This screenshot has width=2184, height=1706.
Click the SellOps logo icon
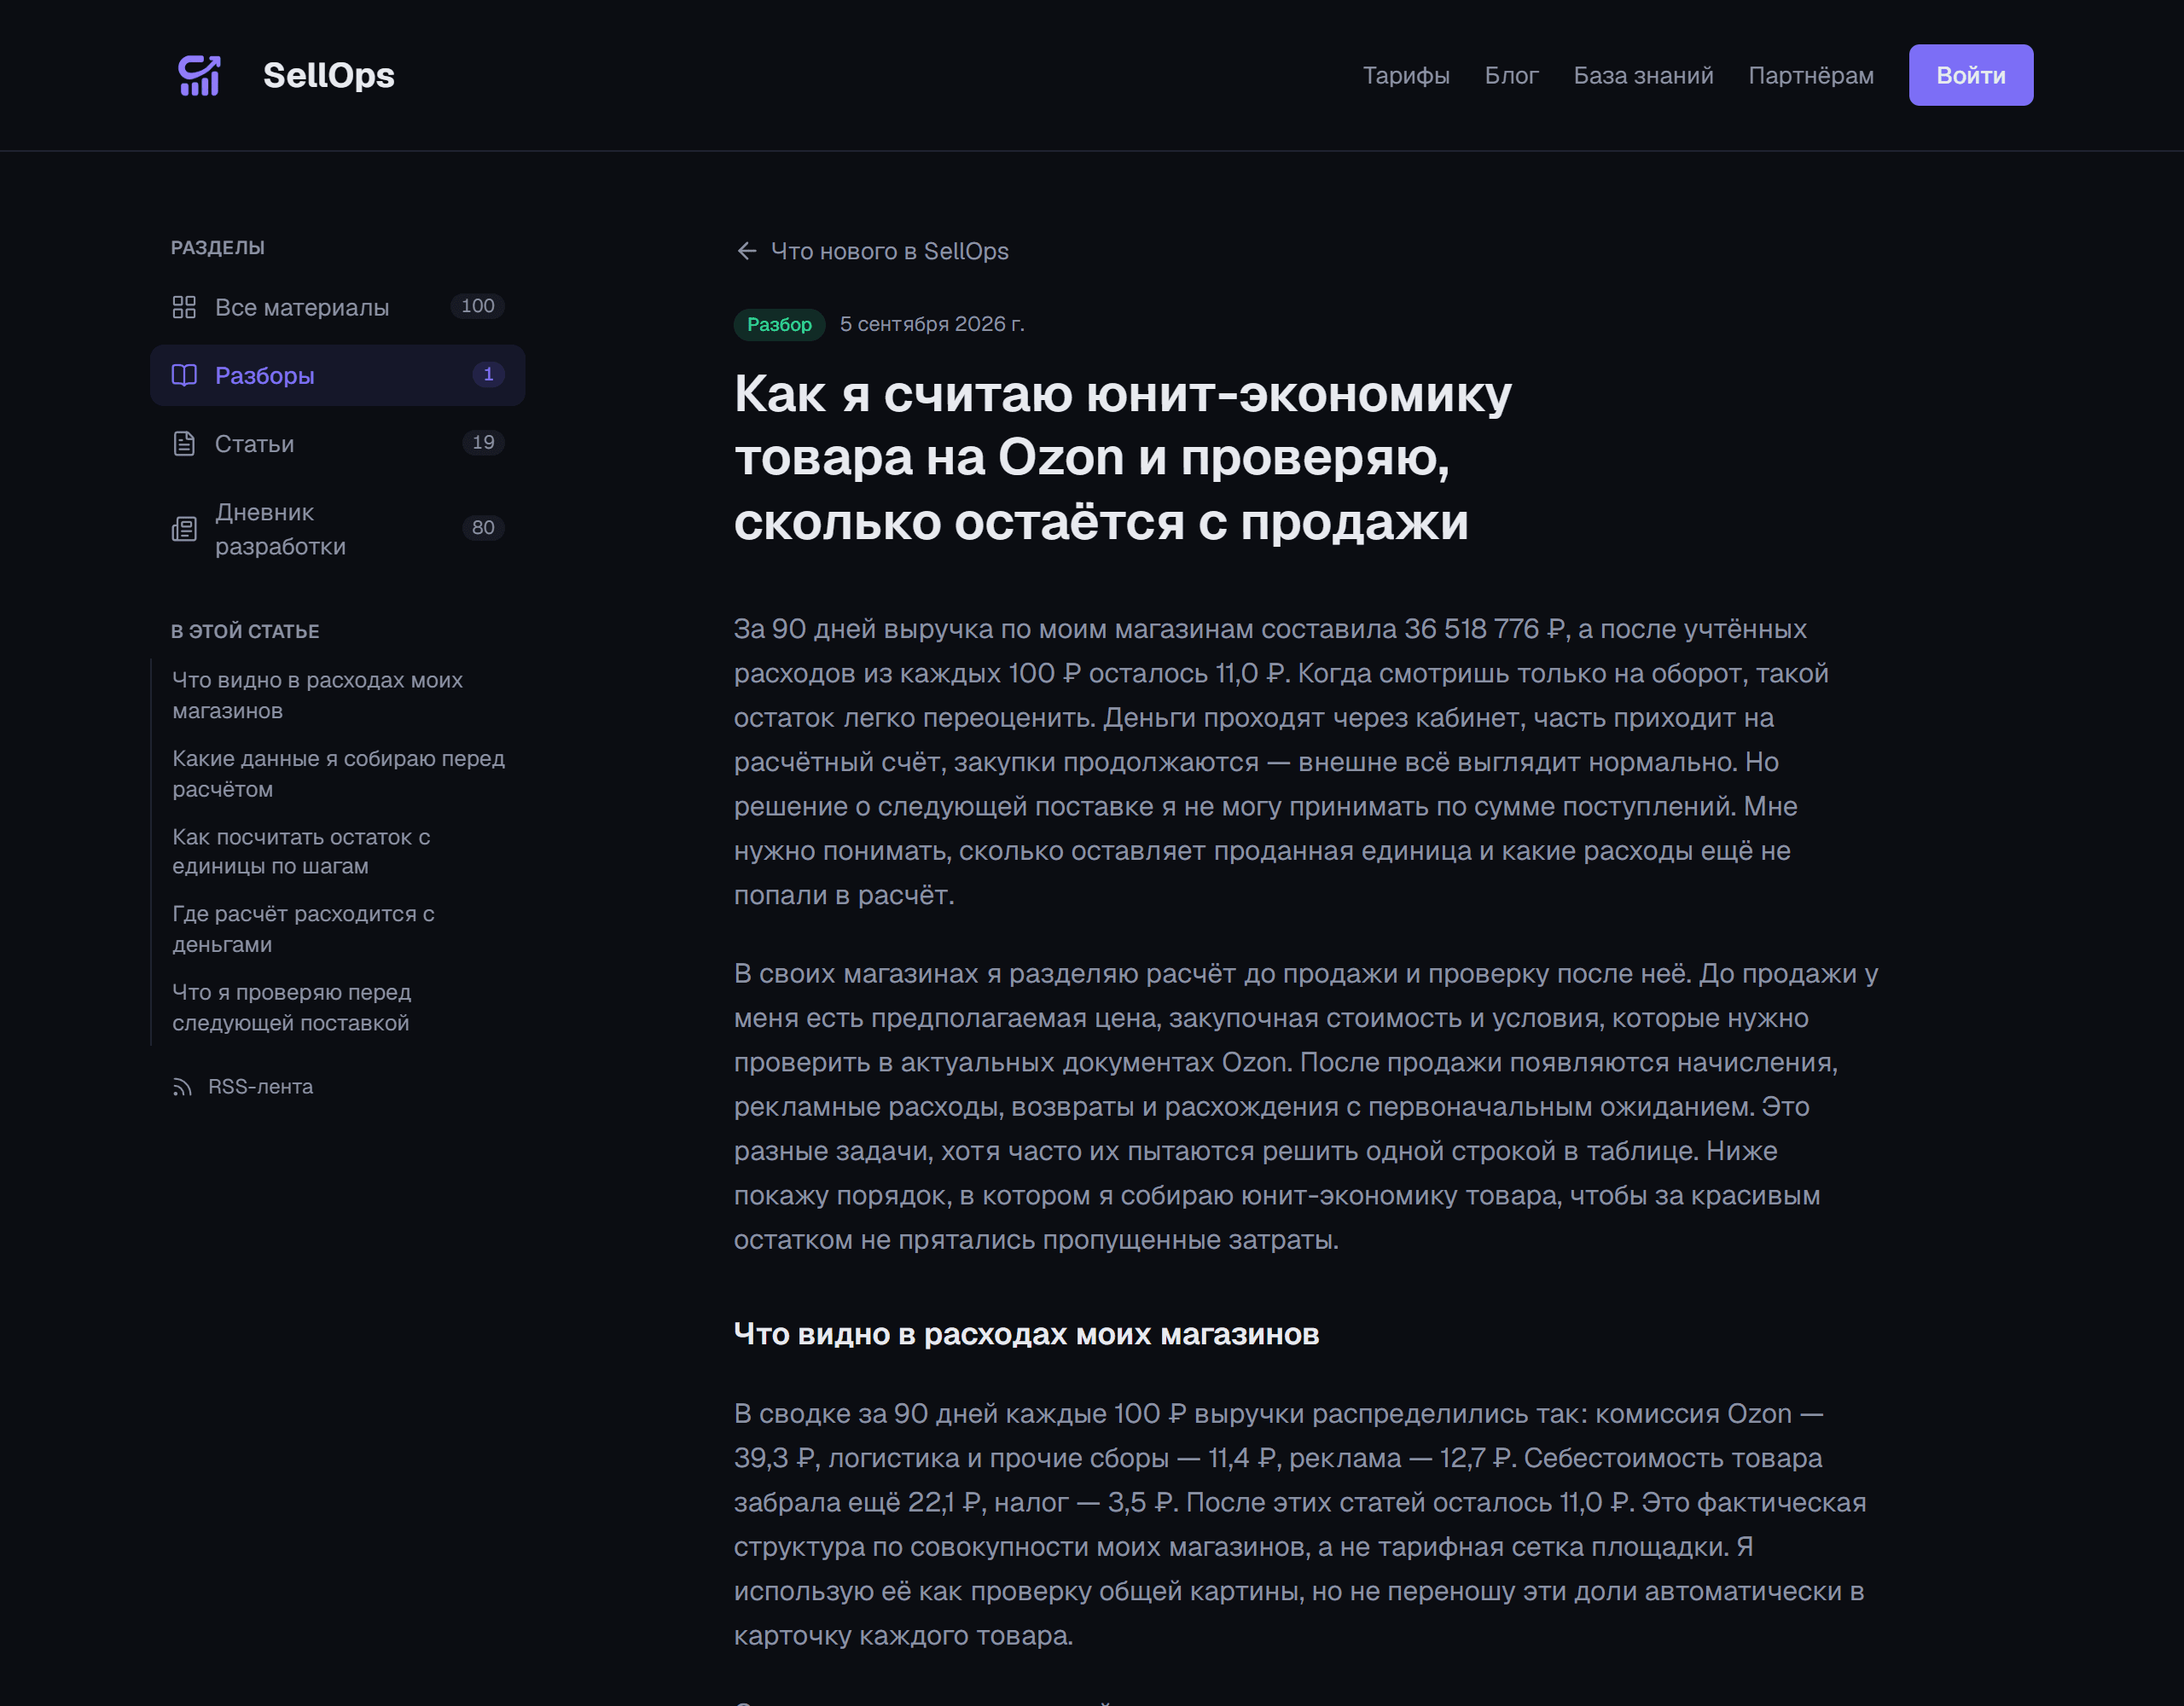click(x=199, y=75)
